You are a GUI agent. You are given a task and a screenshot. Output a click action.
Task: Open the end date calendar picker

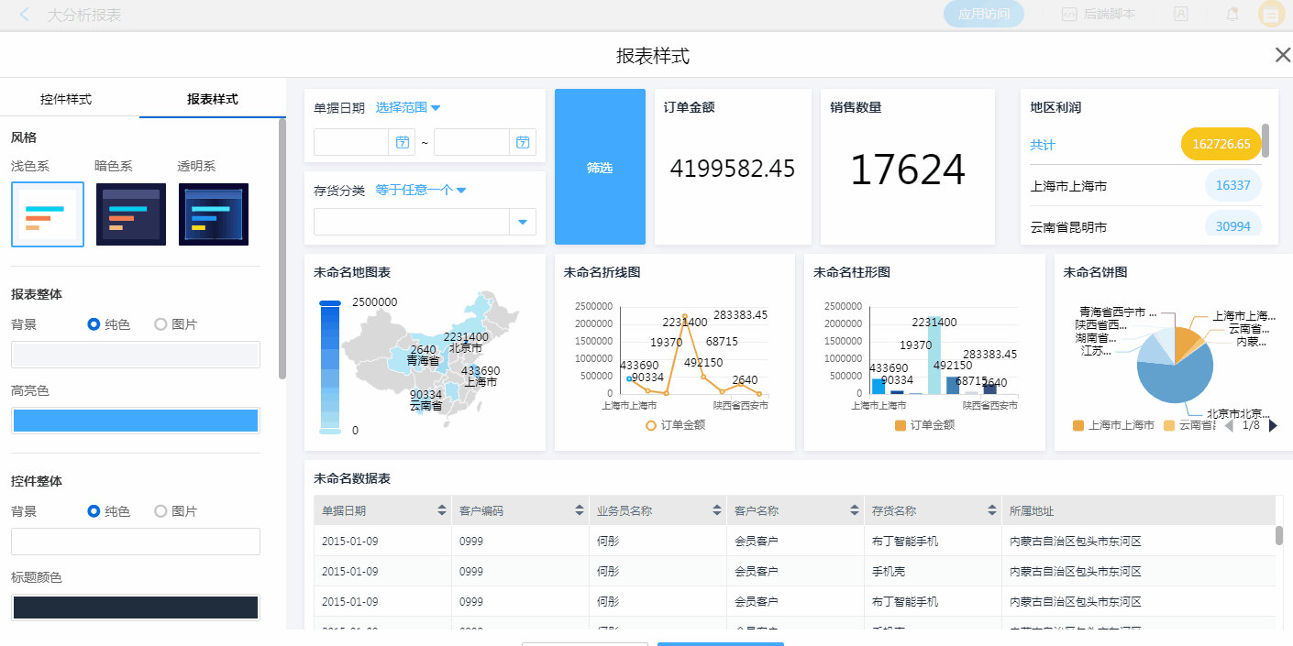click(523, 142)
